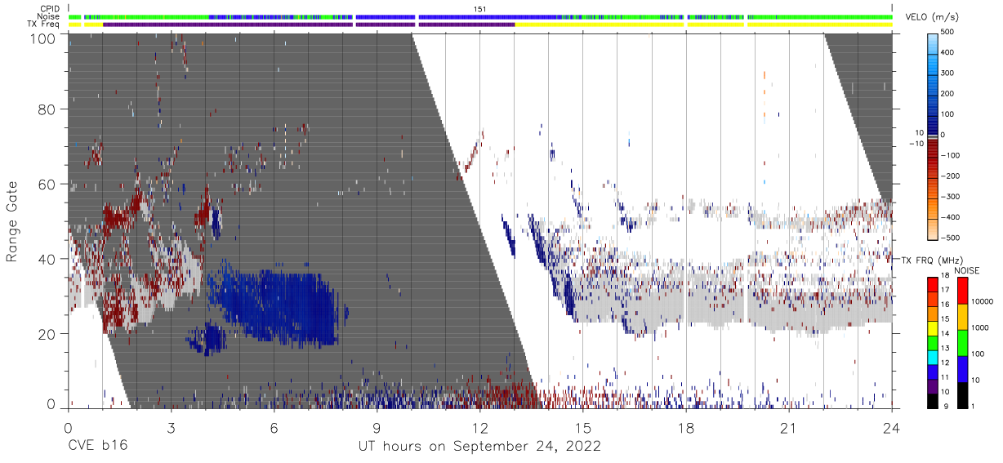Click the Noise row label beside top strip

click(x=50, y=16)
